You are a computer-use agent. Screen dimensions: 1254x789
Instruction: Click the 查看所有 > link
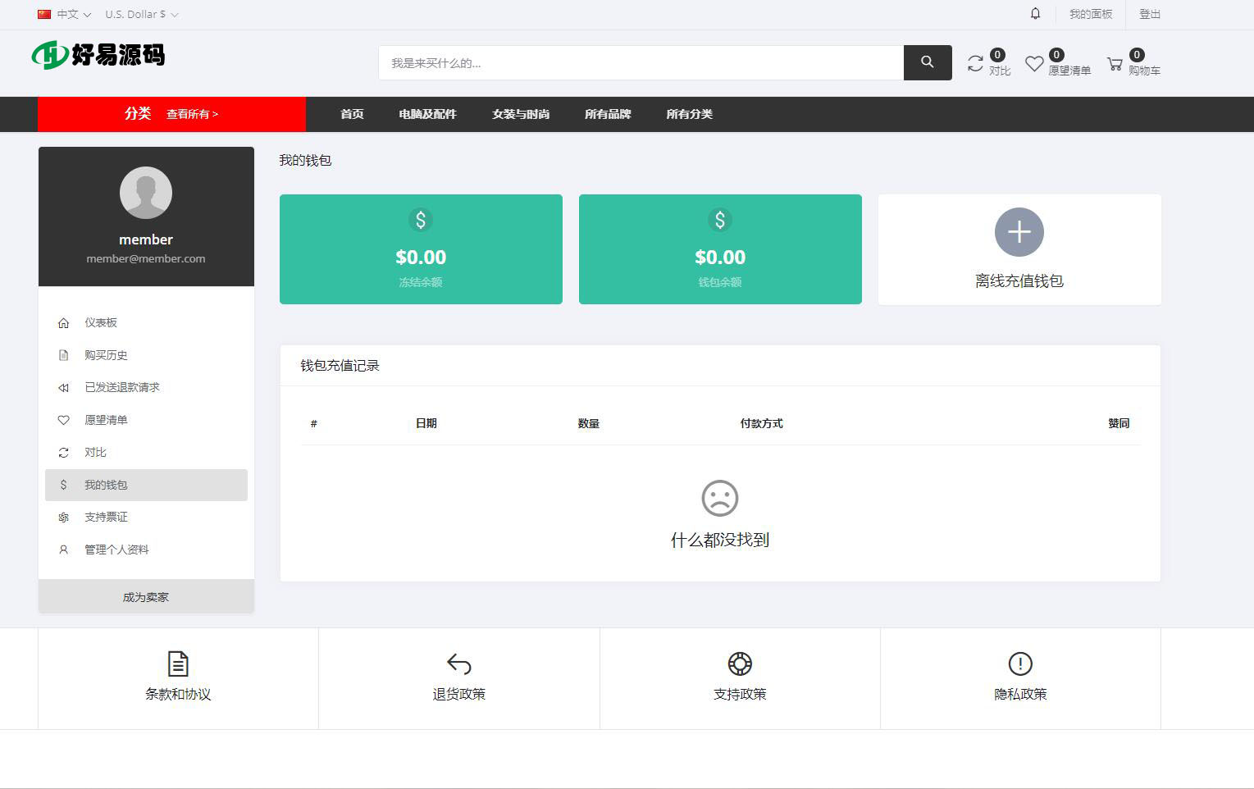pyautogui.click(x=193, y=114)
